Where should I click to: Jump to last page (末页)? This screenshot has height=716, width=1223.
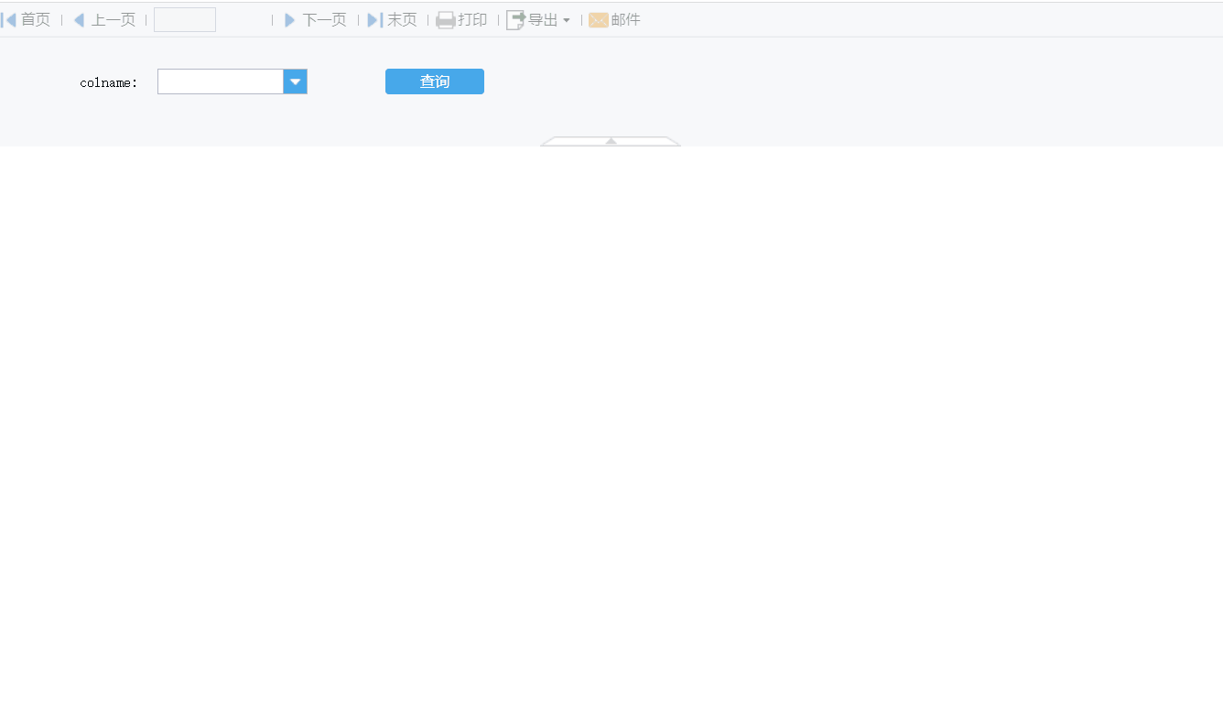tap(392, 20)
